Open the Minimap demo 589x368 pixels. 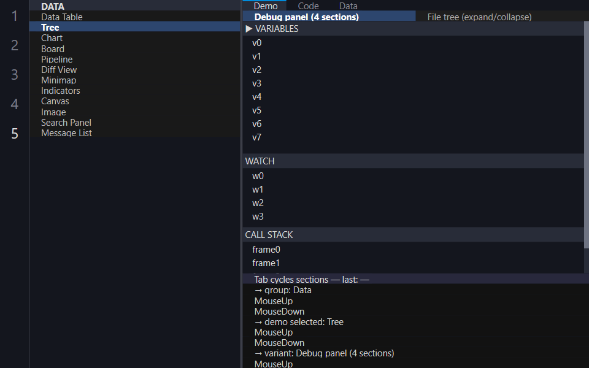(x=134, y=80)
